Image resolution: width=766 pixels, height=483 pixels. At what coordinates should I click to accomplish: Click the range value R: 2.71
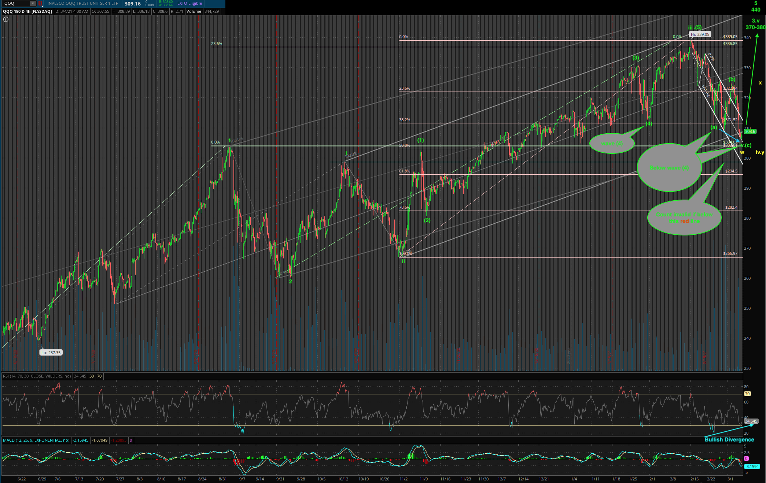pos(177,11)
